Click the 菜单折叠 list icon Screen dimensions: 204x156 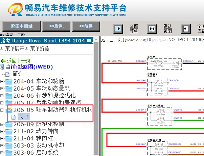tap(26, 48)
